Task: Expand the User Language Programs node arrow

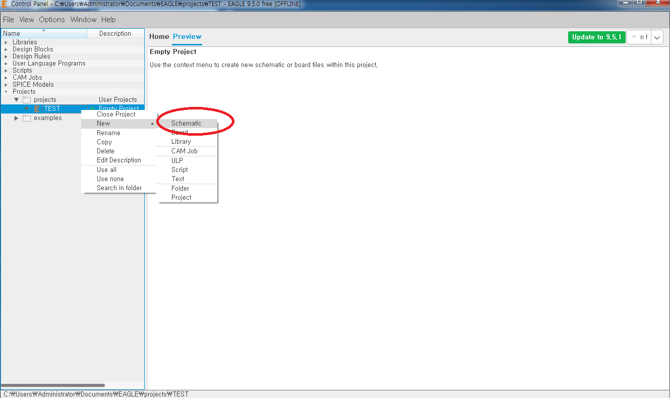Action: [6, 64]
